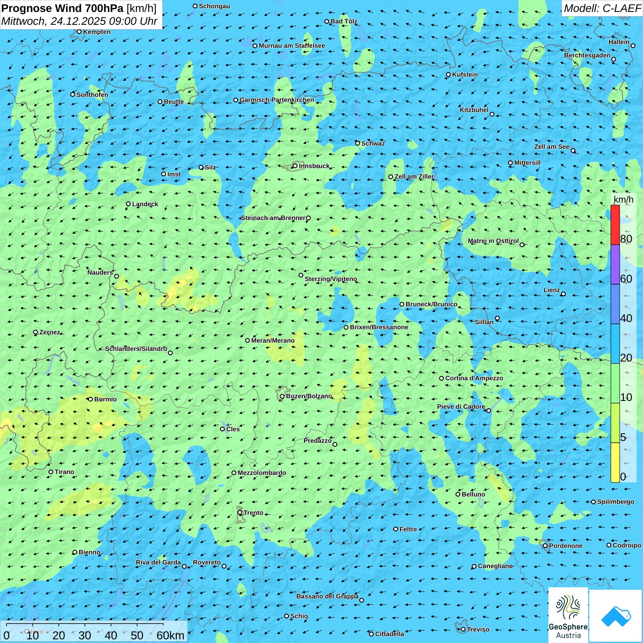Click the Matrei in Osttirol label
This screenshot has height=643, width=643.
(493, 241)
